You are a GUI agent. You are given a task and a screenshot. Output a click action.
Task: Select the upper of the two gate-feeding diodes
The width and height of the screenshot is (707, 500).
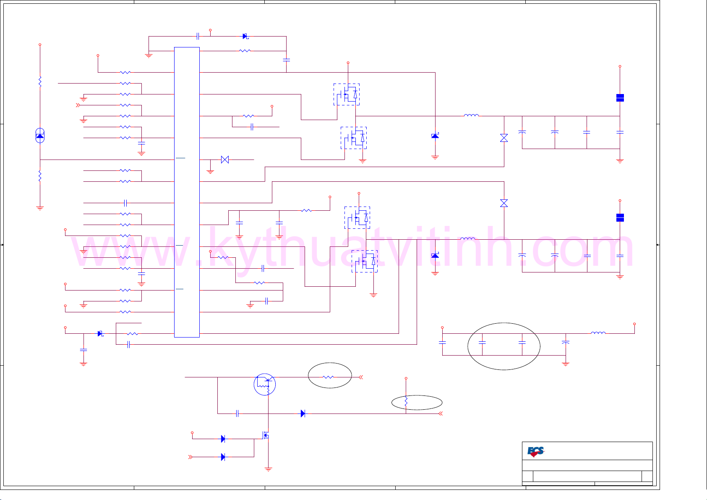point(223,439)
